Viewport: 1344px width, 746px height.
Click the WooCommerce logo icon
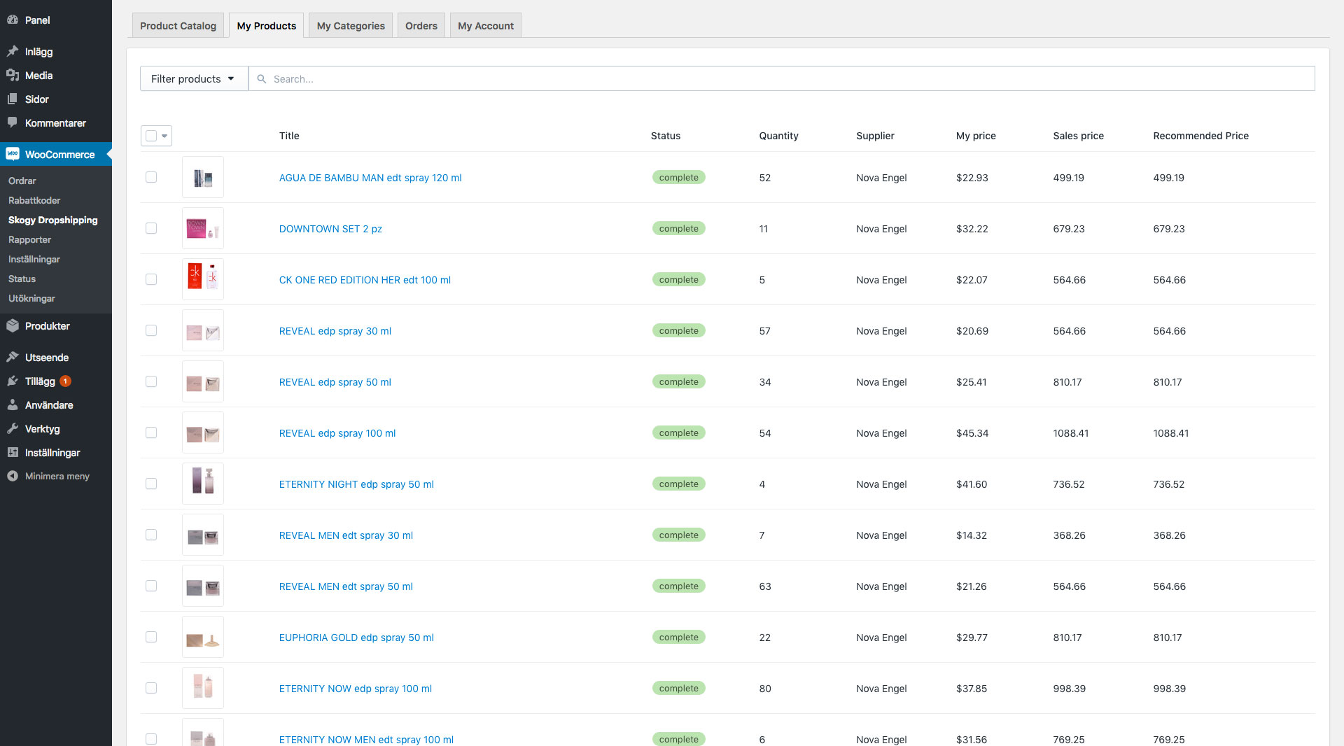pyautogui.click(x=13, y=154)
